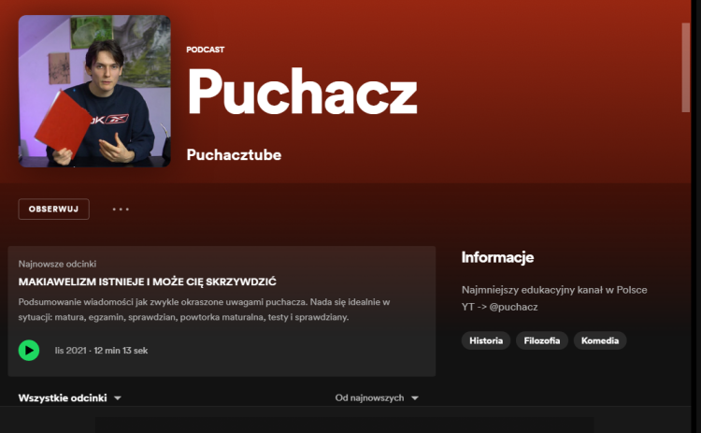The image size is (701, 433).
Task: Click the OBSERWUJ follow button
Action: click(x=53, y=209)
